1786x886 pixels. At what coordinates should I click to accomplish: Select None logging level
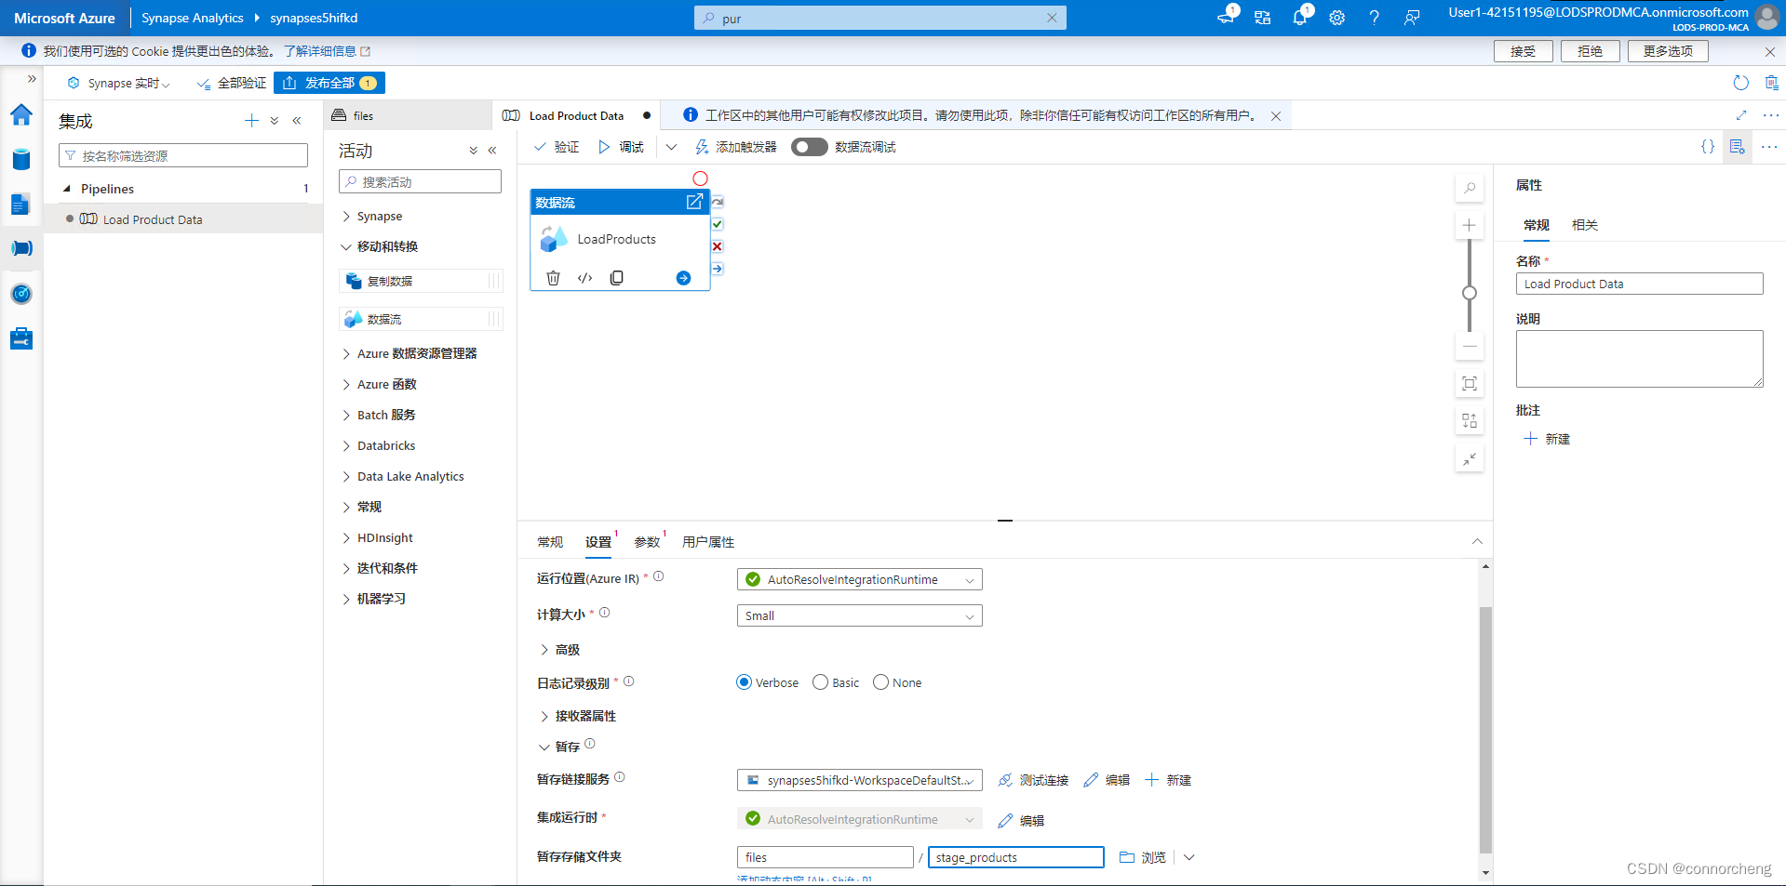[880, 682]
